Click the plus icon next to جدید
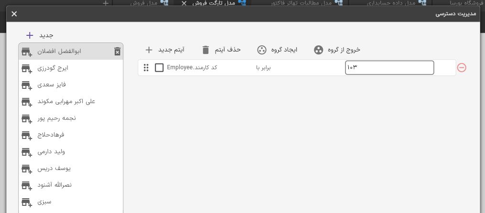 tap(30, 35)
